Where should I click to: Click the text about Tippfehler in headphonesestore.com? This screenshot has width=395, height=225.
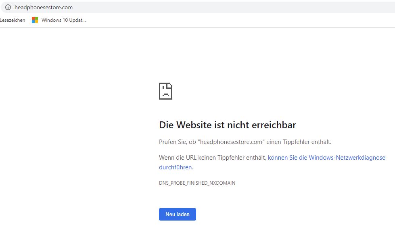(245, 142)
